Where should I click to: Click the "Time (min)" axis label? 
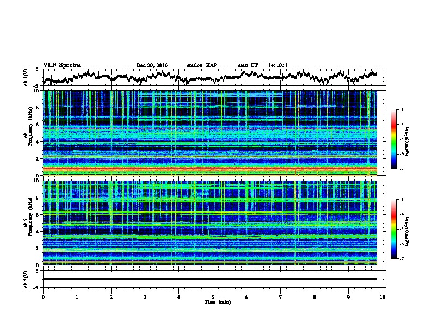pos(218,302)
